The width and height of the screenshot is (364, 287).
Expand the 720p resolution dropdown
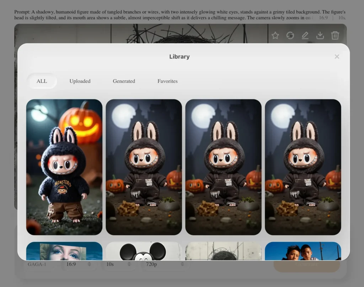(164, 264)
